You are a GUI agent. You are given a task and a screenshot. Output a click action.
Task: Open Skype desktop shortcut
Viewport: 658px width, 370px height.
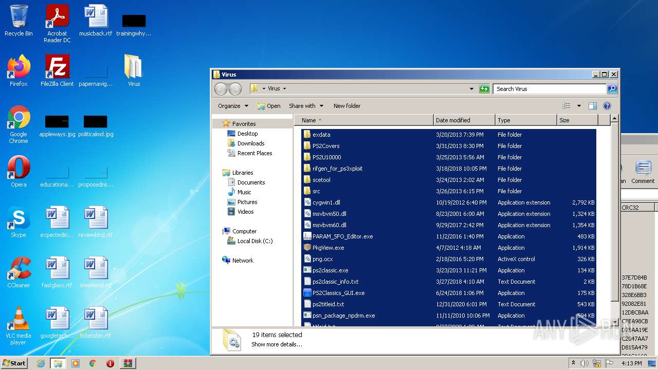tap(19, 221)
